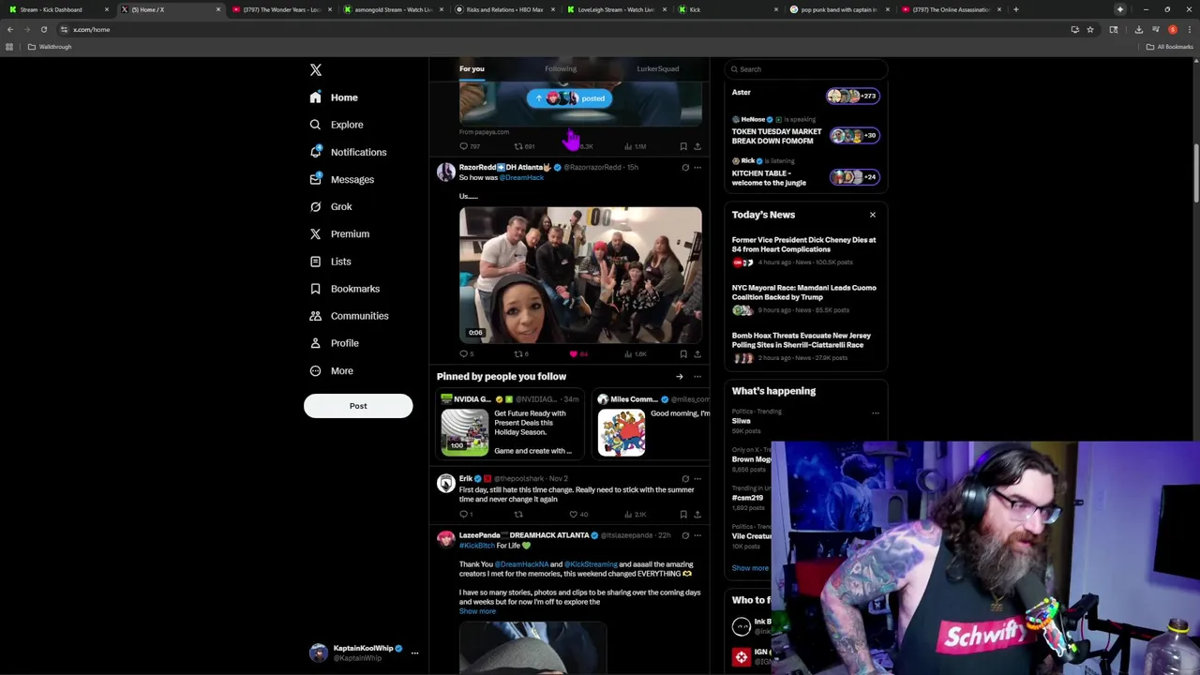Open the Walkthrough bookmarks folder
Screen dimensions: 1200x675
pos(51,47)
